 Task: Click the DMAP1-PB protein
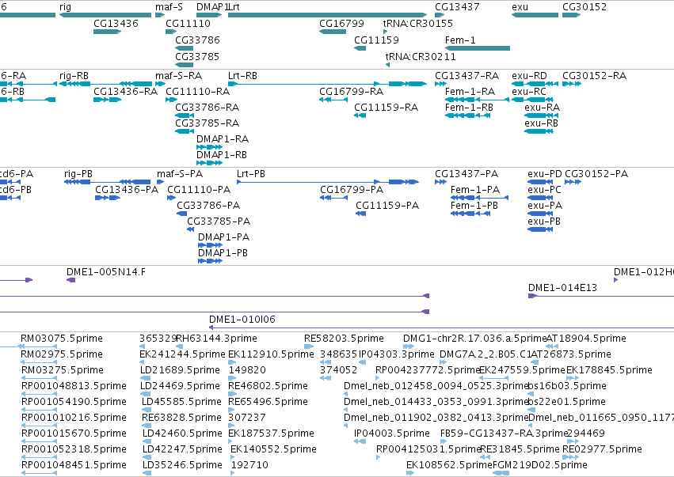coord(210,262)
